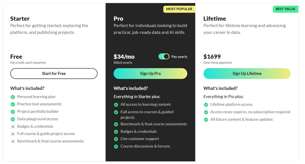The height and width of the screenshot is (164, 305).
Task: Click checkmark icon next to Data playground access
Action: (x=13, y=119)
